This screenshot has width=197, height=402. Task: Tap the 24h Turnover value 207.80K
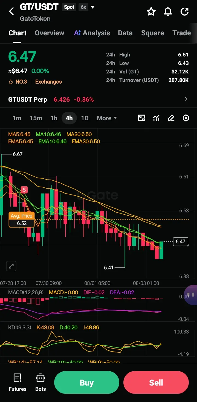tap(178, 80)
